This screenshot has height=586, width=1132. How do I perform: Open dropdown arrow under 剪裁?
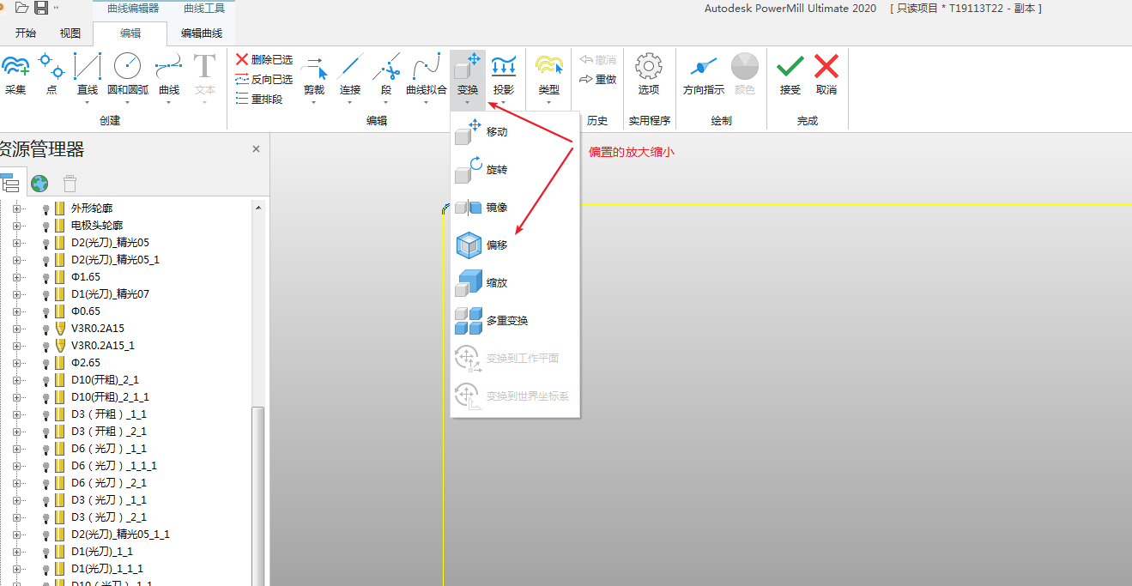click(314, 103)
